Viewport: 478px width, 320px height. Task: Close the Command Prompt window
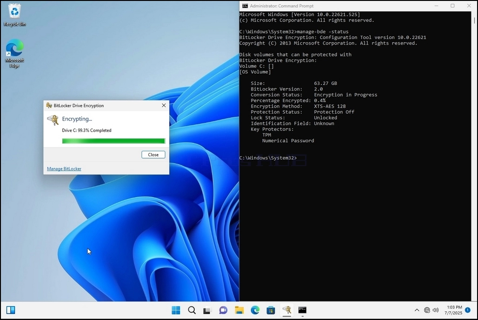pyautogui.click(x=469, y=6)
